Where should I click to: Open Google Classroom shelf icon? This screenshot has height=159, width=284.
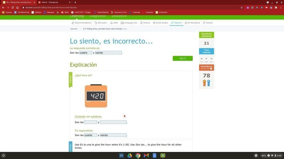point(163,155)
